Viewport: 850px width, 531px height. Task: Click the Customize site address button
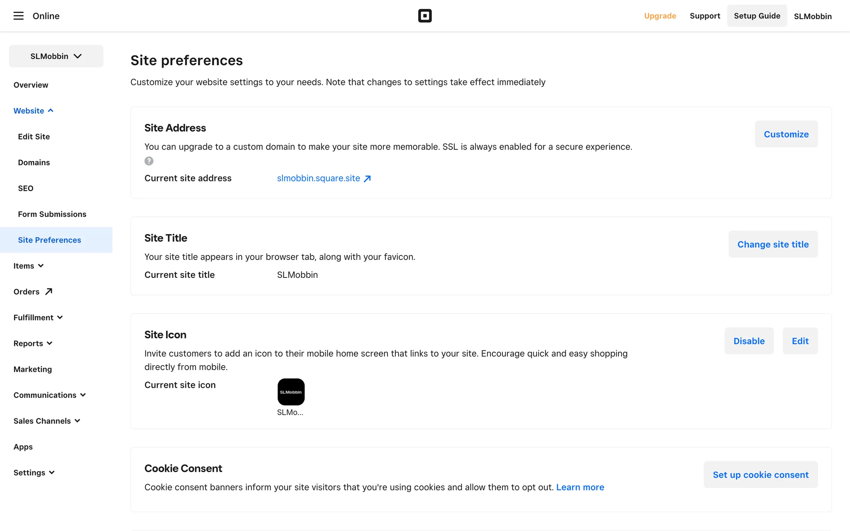[x=786, y=134]
